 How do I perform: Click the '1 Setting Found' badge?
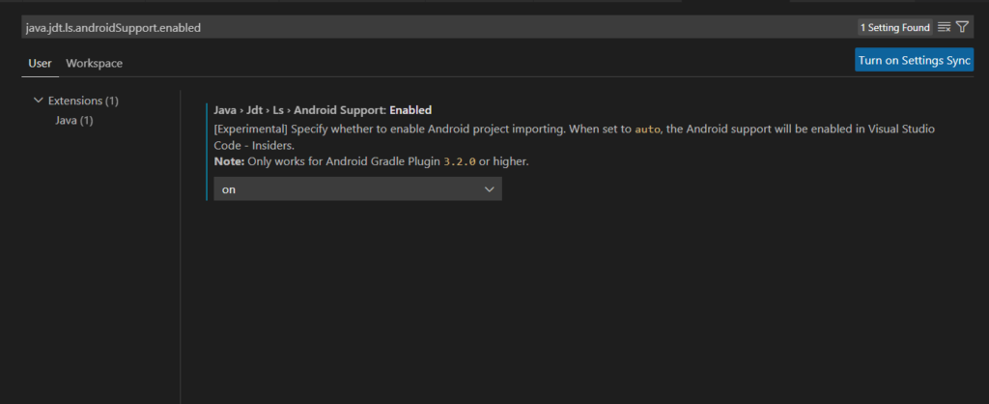coord(895,27)
